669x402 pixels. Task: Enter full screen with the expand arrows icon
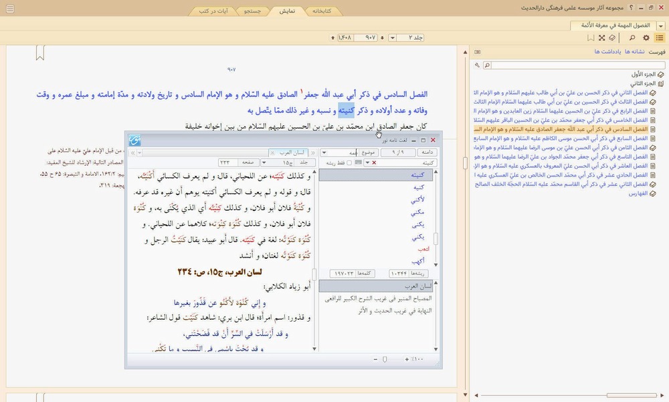601,38
